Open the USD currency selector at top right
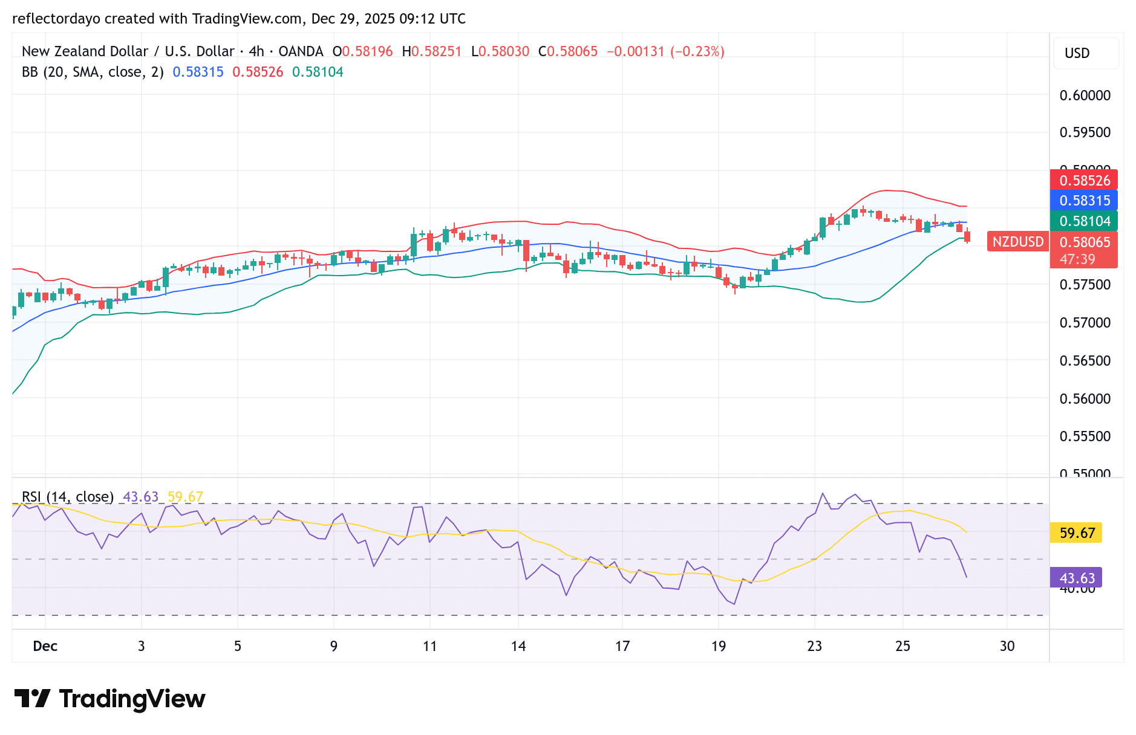This screenshot has height=735, width=1136. (1086, 53)
